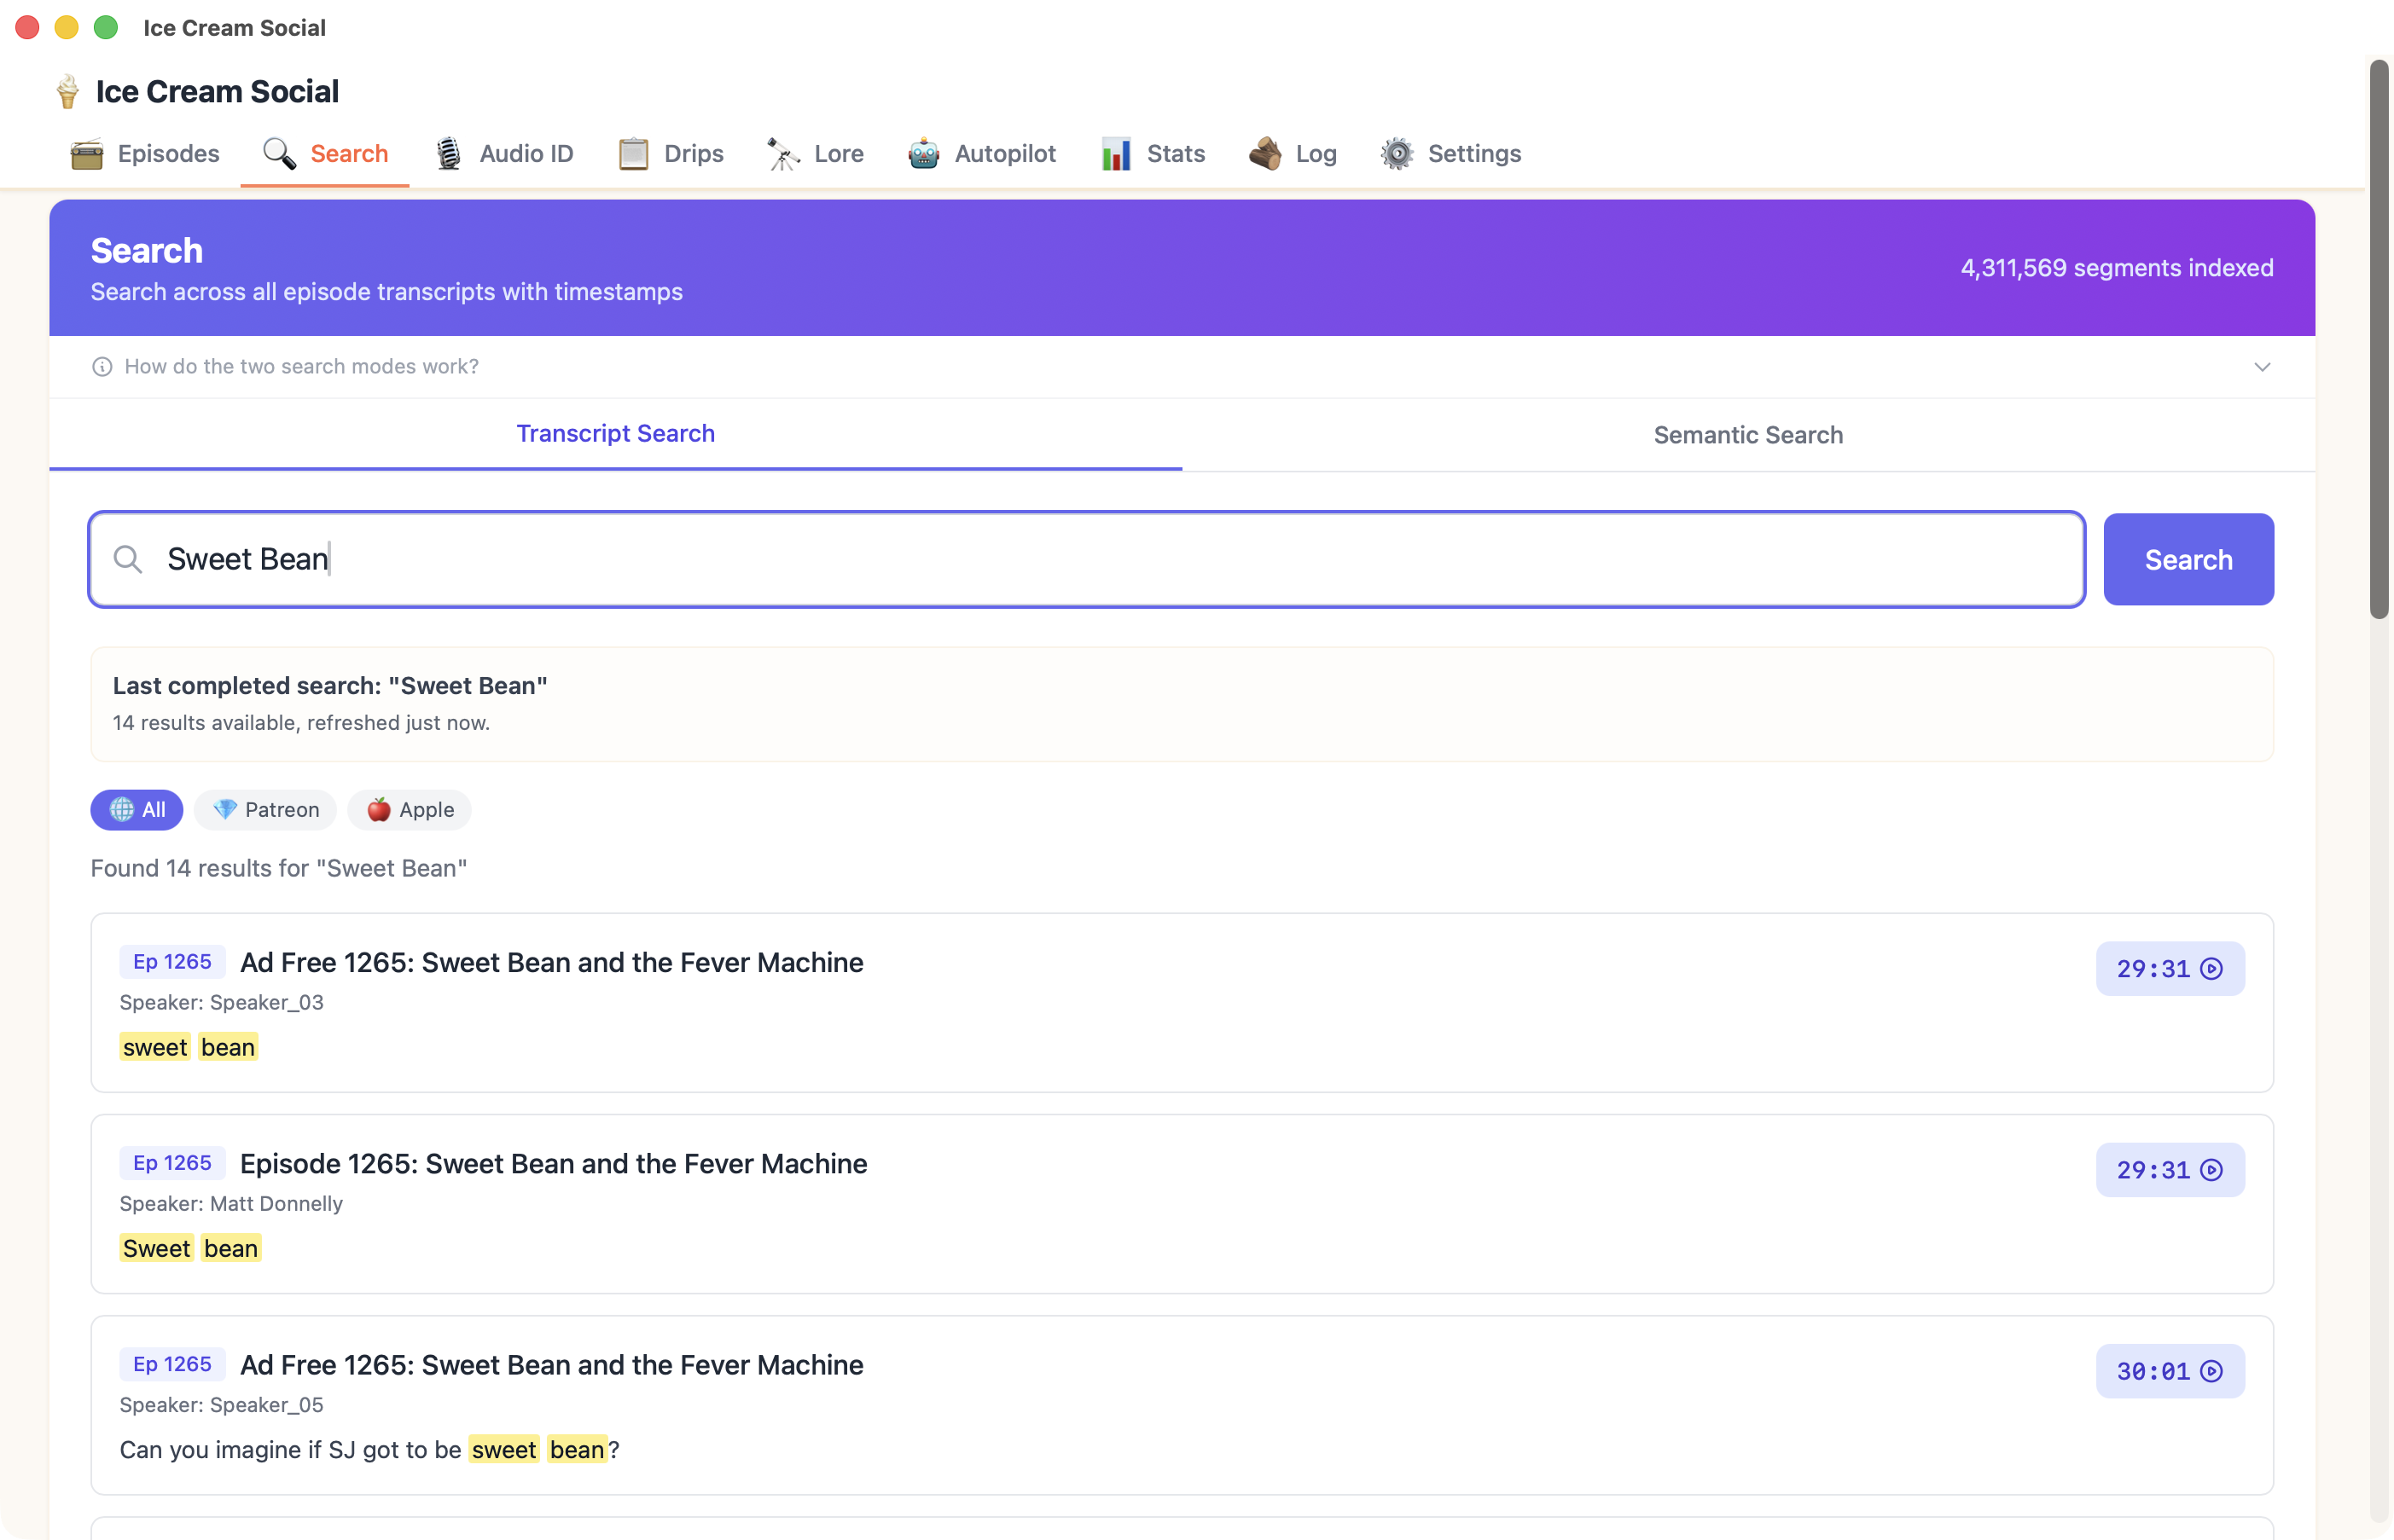Play Speaker_05 result at 30:01
This screenshot has height=1540, width=2394.
[2170, 1371]
